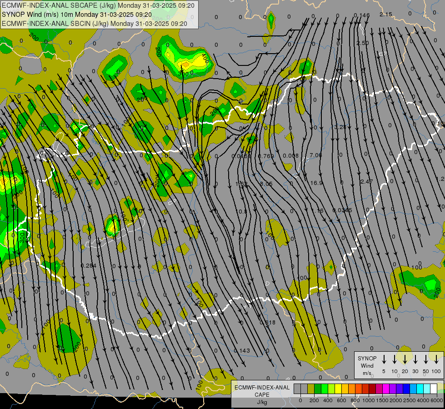Click the 100 m/s wind arrow in legend
Screen dimensions: 445x409
point(436,359)
